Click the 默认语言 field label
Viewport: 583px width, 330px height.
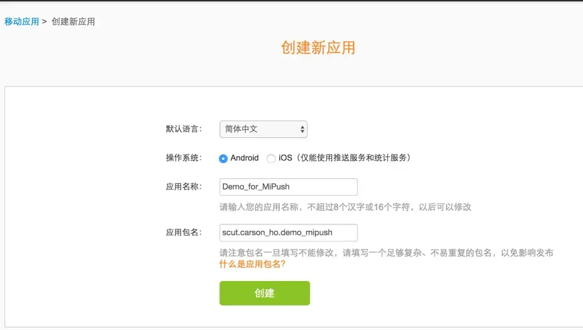[184, 129]
